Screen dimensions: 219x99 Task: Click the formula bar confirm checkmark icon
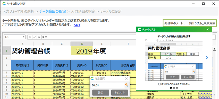(34, 37)
